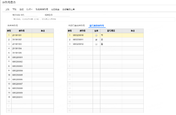This screenshot has height=115, width=176.
Task: Switch to the 全部已盘点序列号 tab
Action: [x=77, y=25]
